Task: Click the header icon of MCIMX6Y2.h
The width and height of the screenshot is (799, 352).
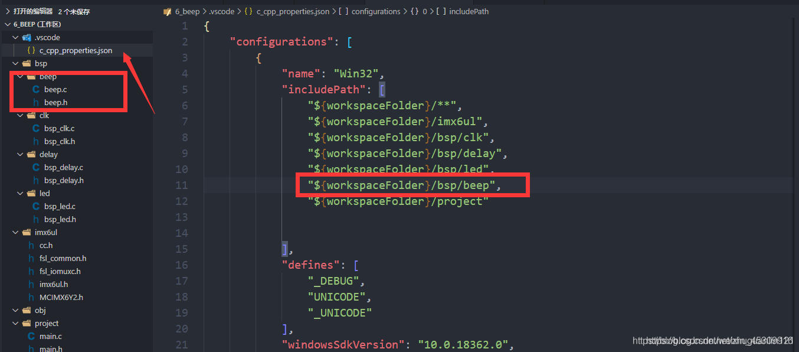Action: [31, 297]
